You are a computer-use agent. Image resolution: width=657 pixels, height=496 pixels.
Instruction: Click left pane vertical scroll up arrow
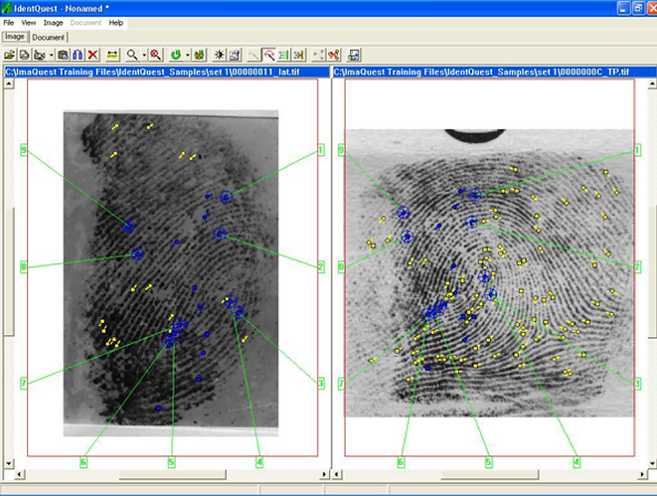point(9,83)
